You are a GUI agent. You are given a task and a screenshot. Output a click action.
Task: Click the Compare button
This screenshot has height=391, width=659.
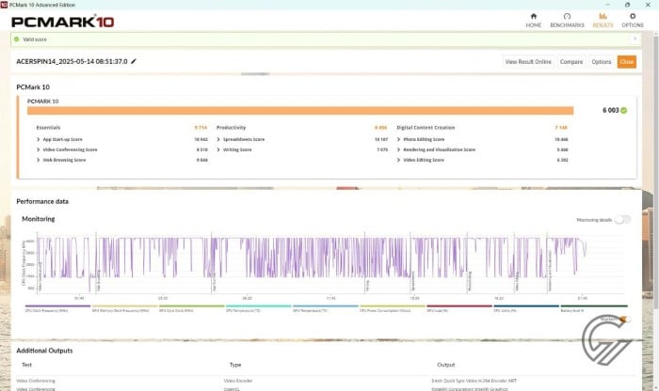571,62
